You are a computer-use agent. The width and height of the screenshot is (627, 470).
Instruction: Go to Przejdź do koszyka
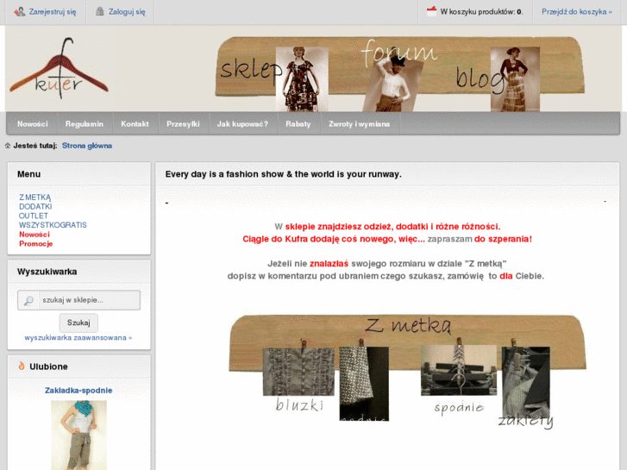pos(577,12)
